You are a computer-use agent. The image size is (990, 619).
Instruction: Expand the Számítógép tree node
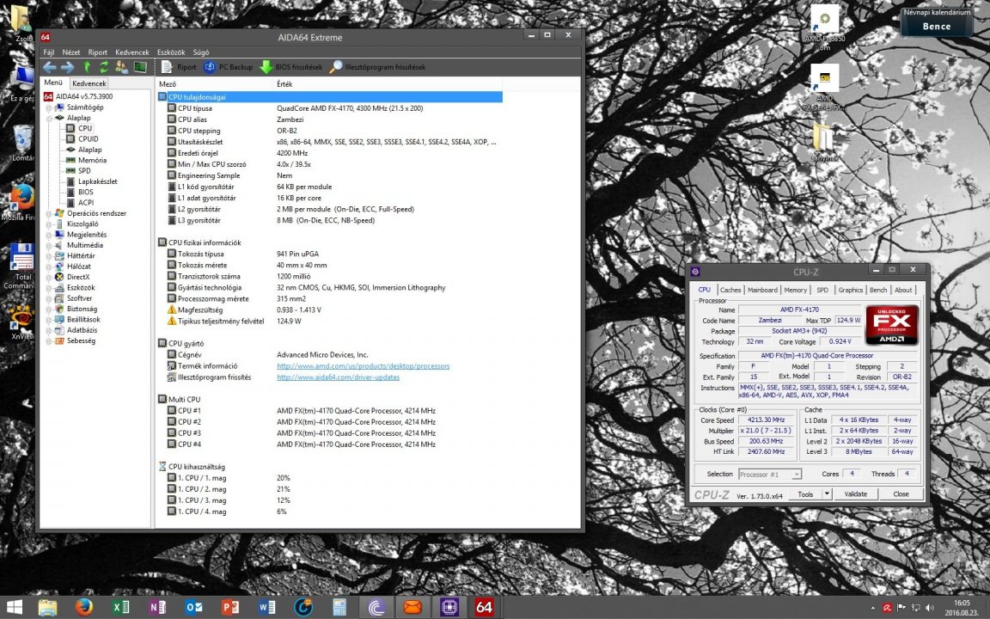coord(50,107)
